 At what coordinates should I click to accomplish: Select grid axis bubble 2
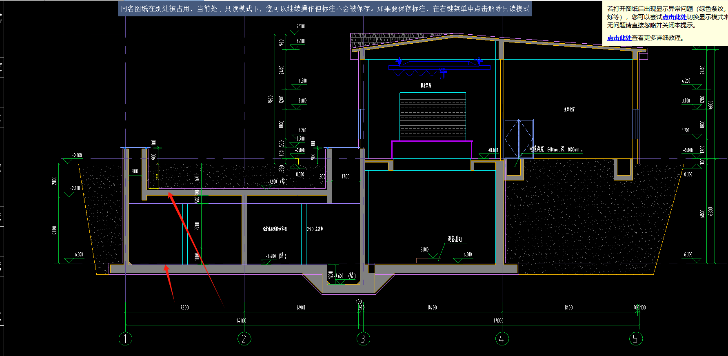244,338
